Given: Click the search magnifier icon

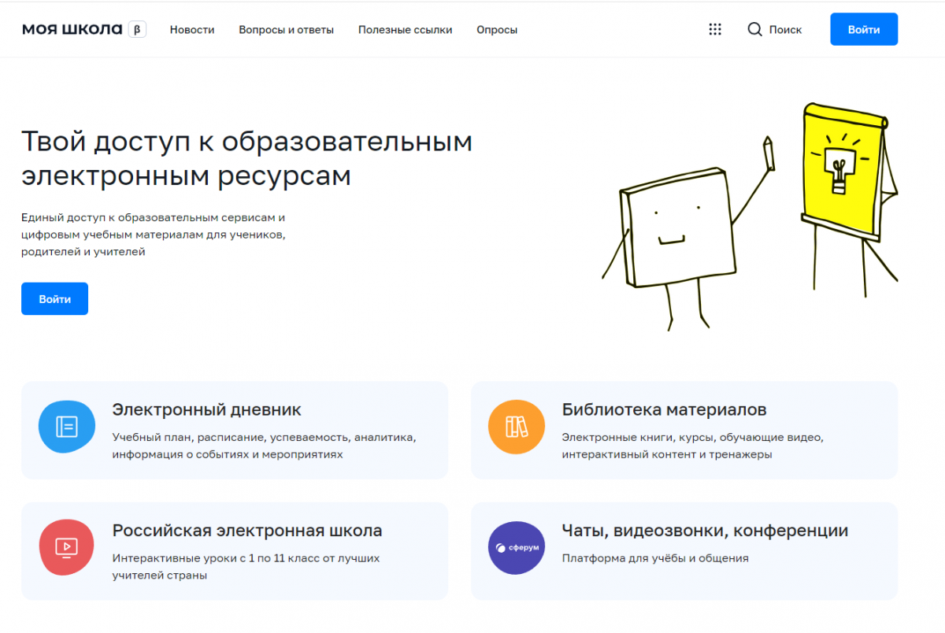Looking at the screenshot, I should coord(754,29).
